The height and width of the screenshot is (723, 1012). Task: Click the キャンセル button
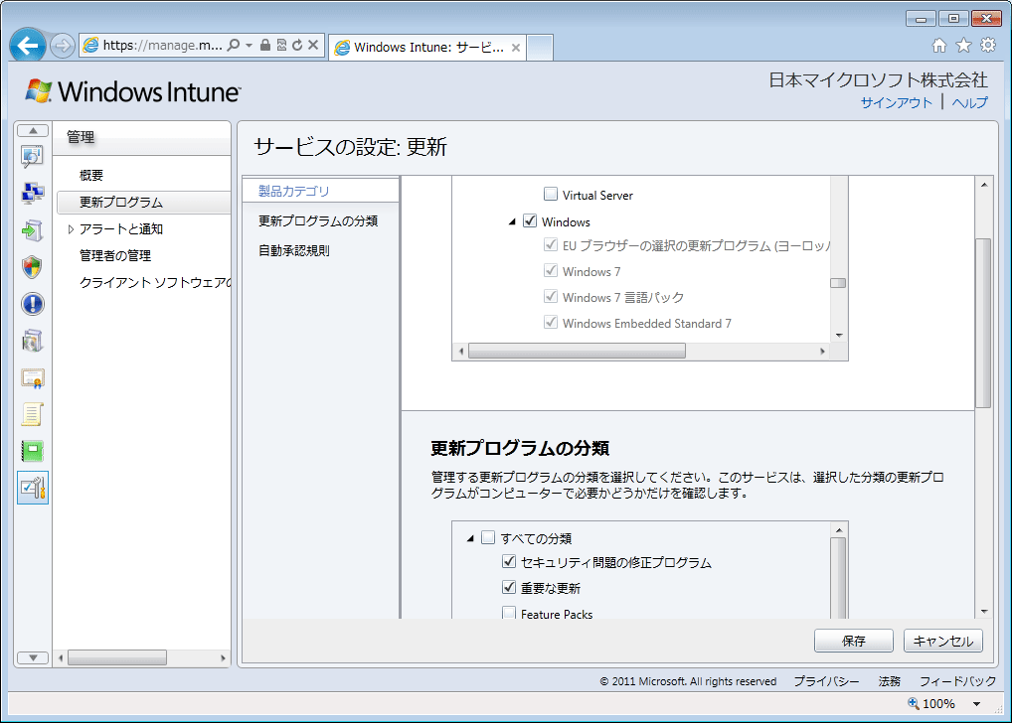pyautogui.click(x=943, y=641)
